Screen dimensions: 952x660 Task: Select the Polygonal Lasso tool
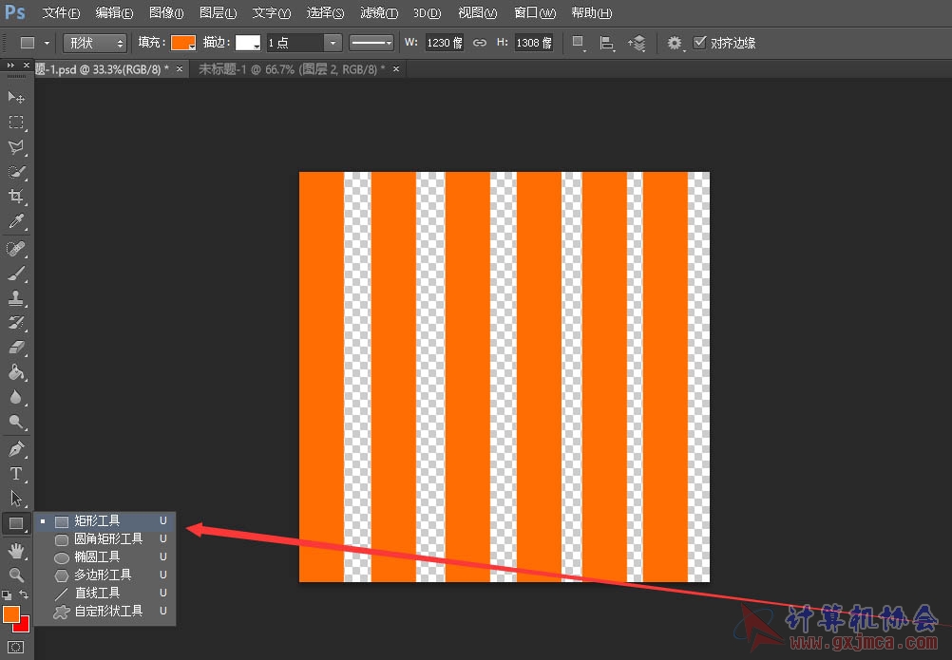pos(16,147)
